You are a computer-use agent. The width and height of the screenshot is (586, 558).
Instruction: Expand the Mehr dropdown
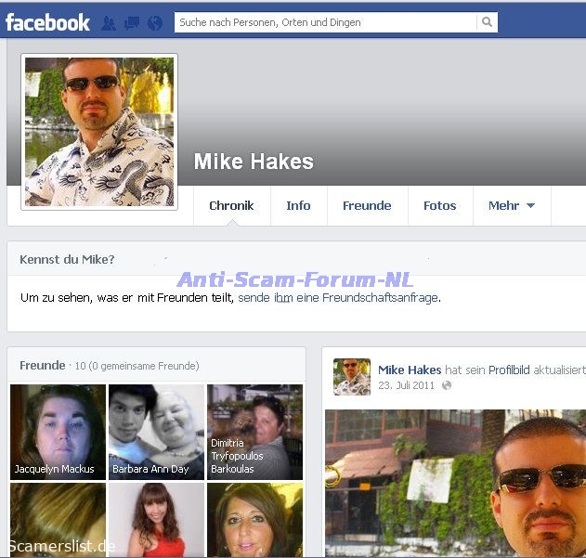512,206
